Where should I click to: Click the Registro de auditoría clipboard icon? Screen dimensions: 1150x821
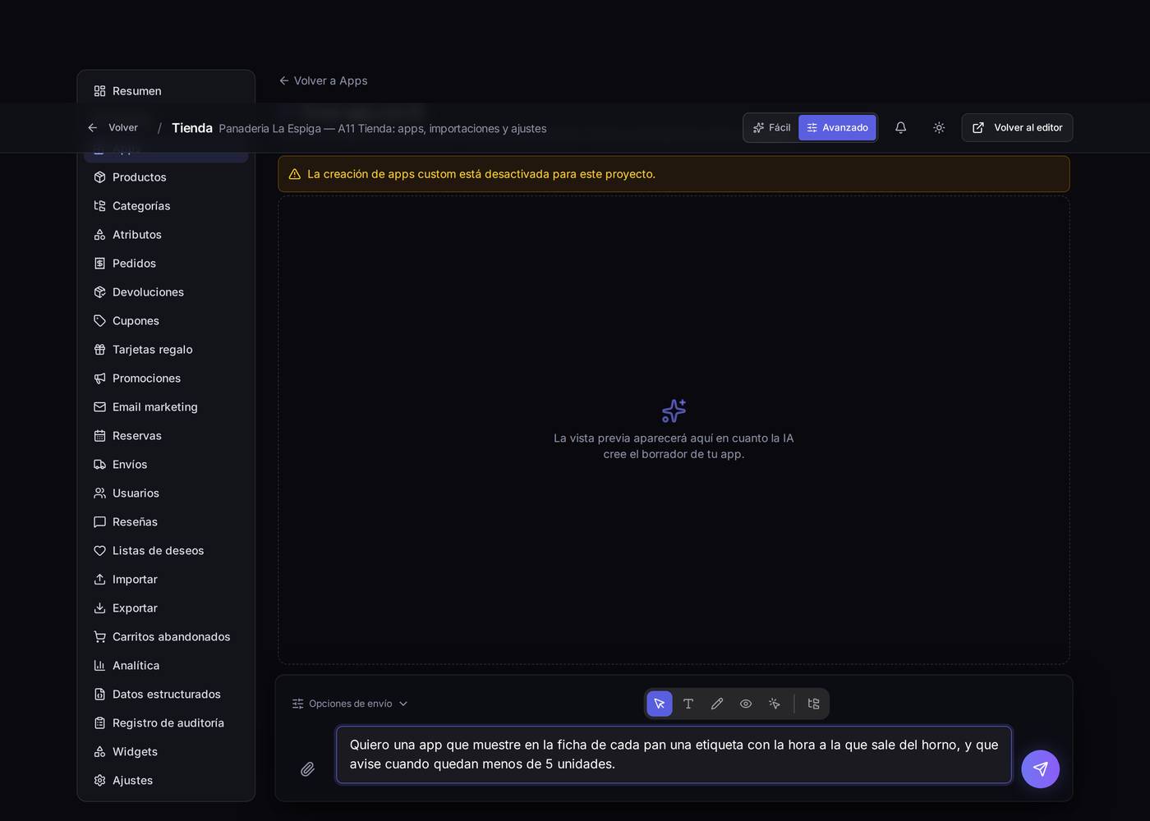tap(99, 723)
